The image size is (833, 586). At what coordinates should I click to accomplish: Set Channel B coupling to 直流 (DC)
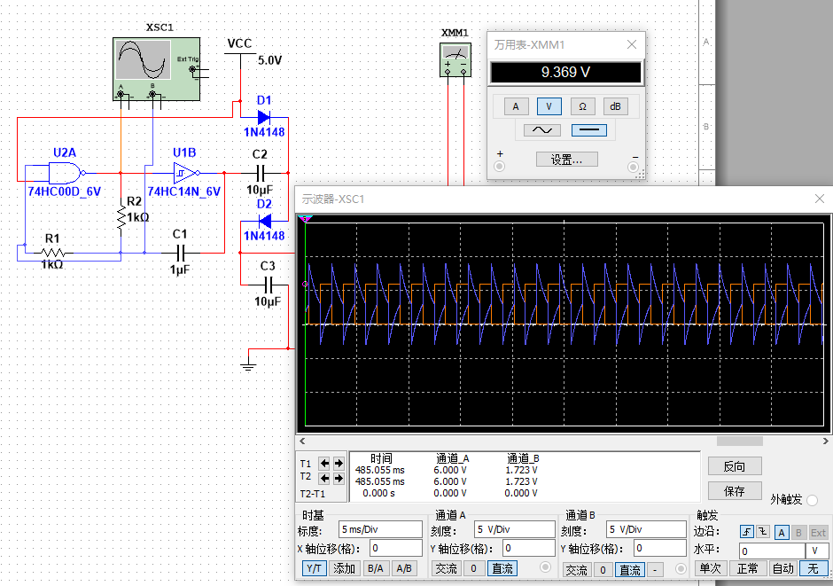630,570
